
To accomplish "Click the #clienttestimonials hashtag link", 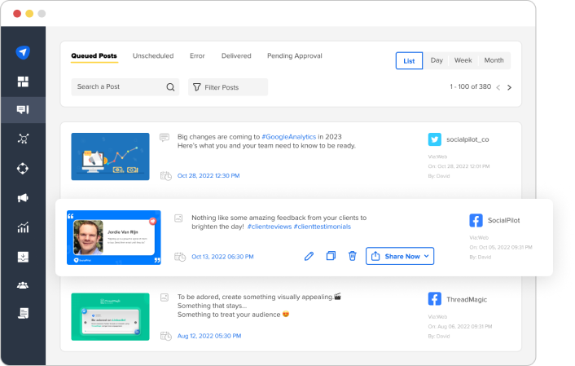I will point(323,227).
